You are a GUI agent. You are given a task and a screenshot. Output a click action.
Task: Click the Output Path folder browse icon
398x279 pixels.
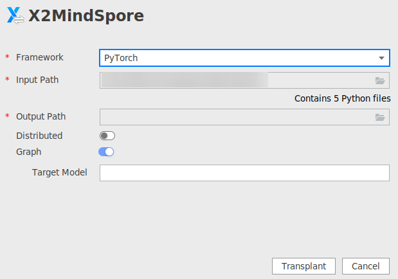380,117
